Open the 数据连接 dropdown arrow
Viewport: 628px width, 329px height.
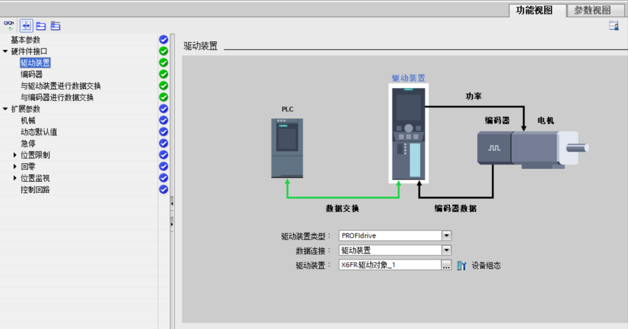tap(447, 251)
